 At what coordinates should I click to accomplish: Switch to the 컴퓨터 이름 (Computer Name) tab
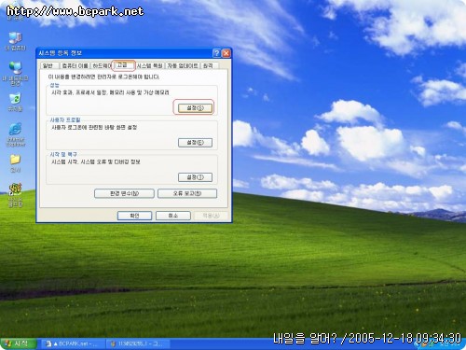point(75,66)
